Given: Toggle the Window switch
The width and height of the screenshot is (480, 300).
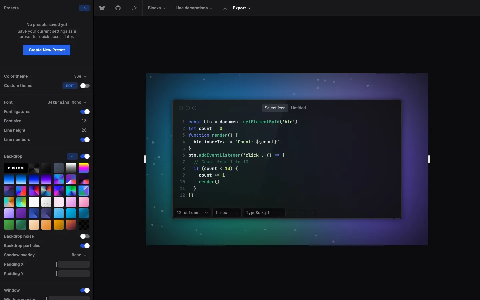Looking at the screenshot, I should point(85,290).
